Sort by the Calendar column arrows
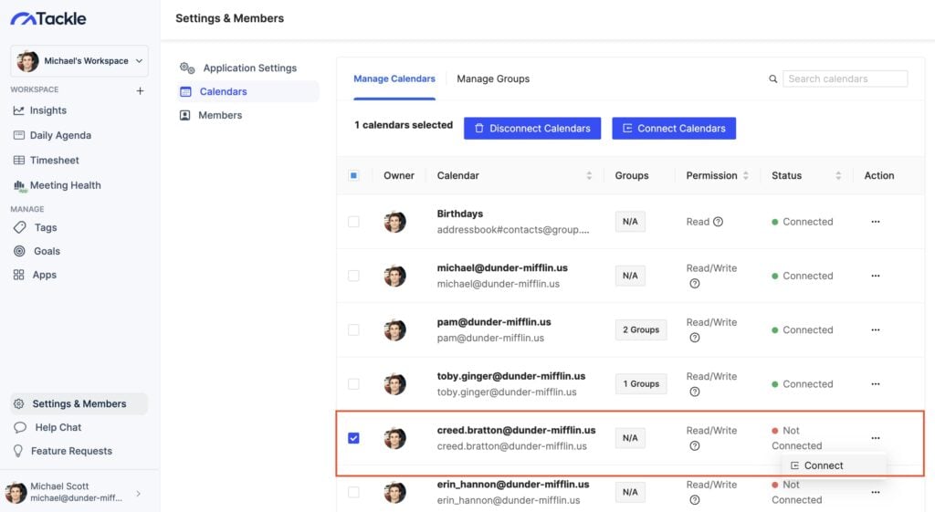The image size is (935, 512). pos(589,175)
